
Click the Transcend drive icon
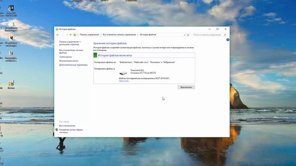coord(123,73)
